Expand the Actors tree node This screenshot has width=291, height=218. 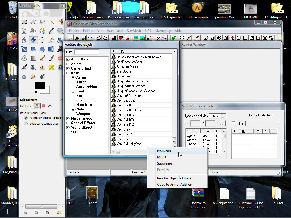68,64
